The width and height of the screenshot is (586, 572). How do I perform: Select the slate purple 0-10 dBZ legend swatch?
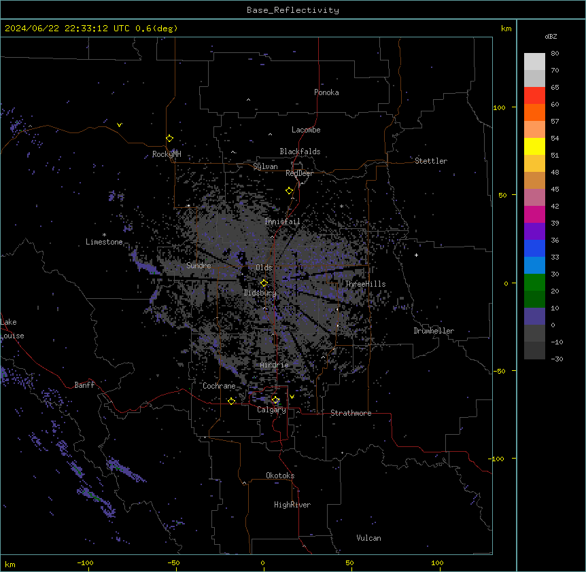click(534, 317)
